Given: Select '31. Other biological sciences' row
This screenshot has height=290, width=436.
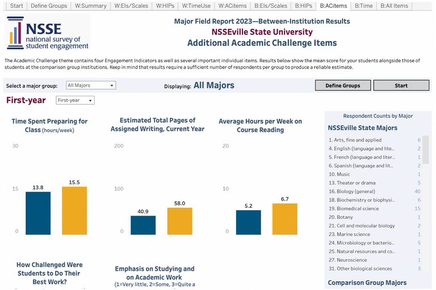Looking at the screenshot, I should [374, 268].
